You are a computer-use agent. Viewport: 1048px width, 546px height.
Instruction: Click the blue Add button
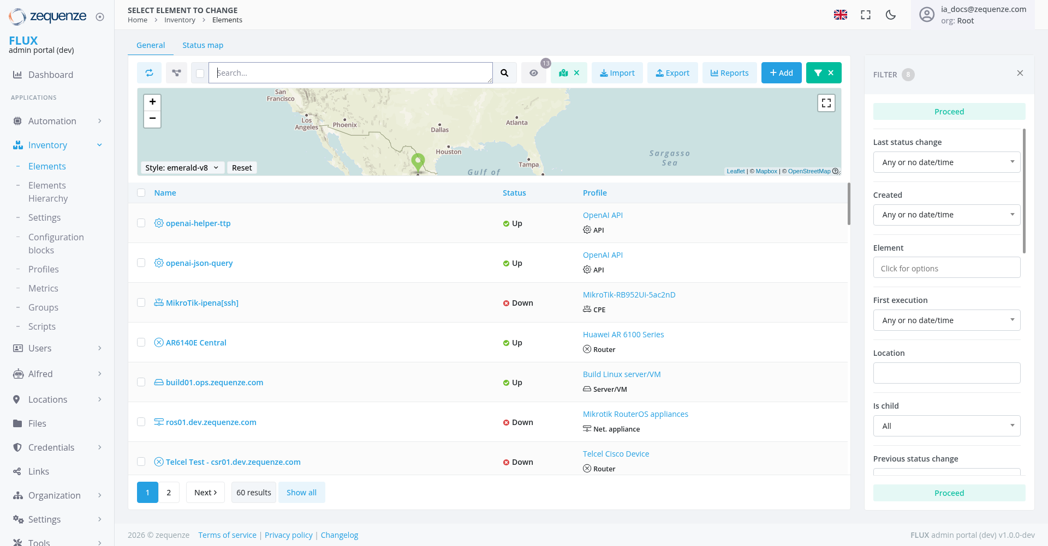[x=782, y=73]
